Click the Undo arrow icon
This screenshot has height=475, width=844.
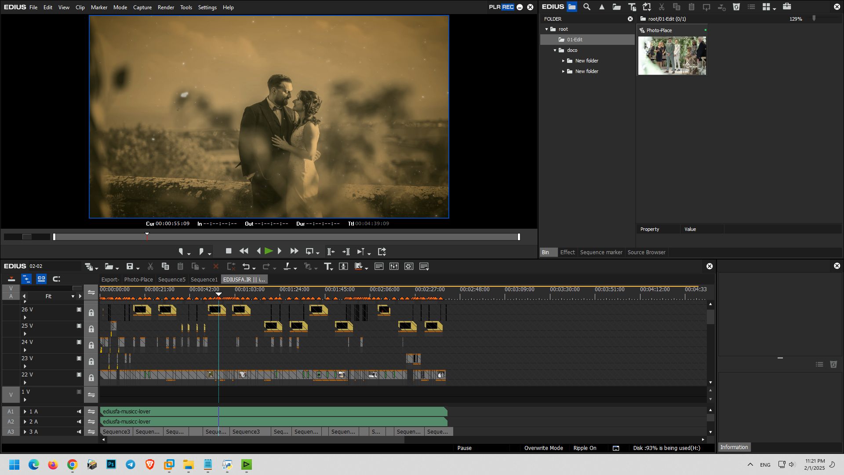pyautogui.click(x=246, y=267)
